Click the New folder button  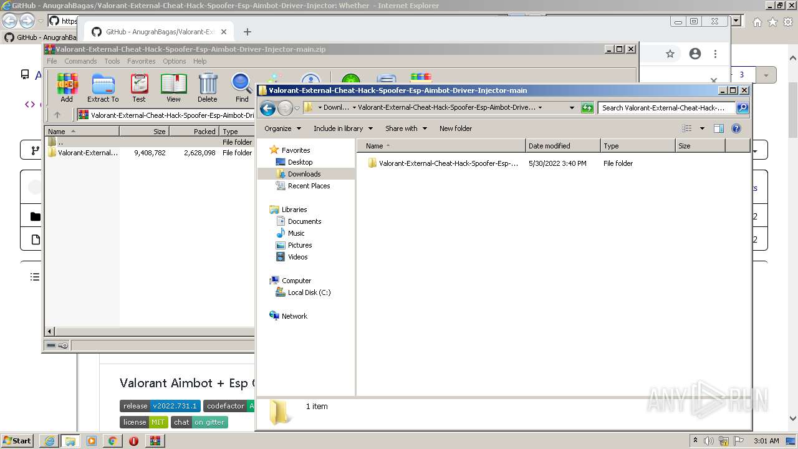tap(456, 128)
